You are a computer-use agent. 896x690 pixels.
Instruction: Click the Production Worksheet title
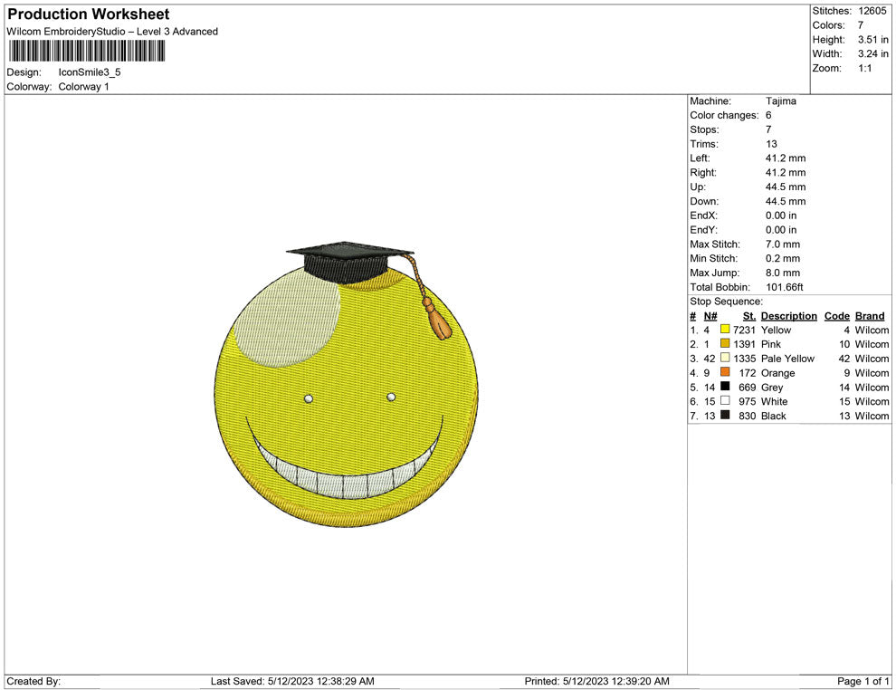click(x=89, y=14)
